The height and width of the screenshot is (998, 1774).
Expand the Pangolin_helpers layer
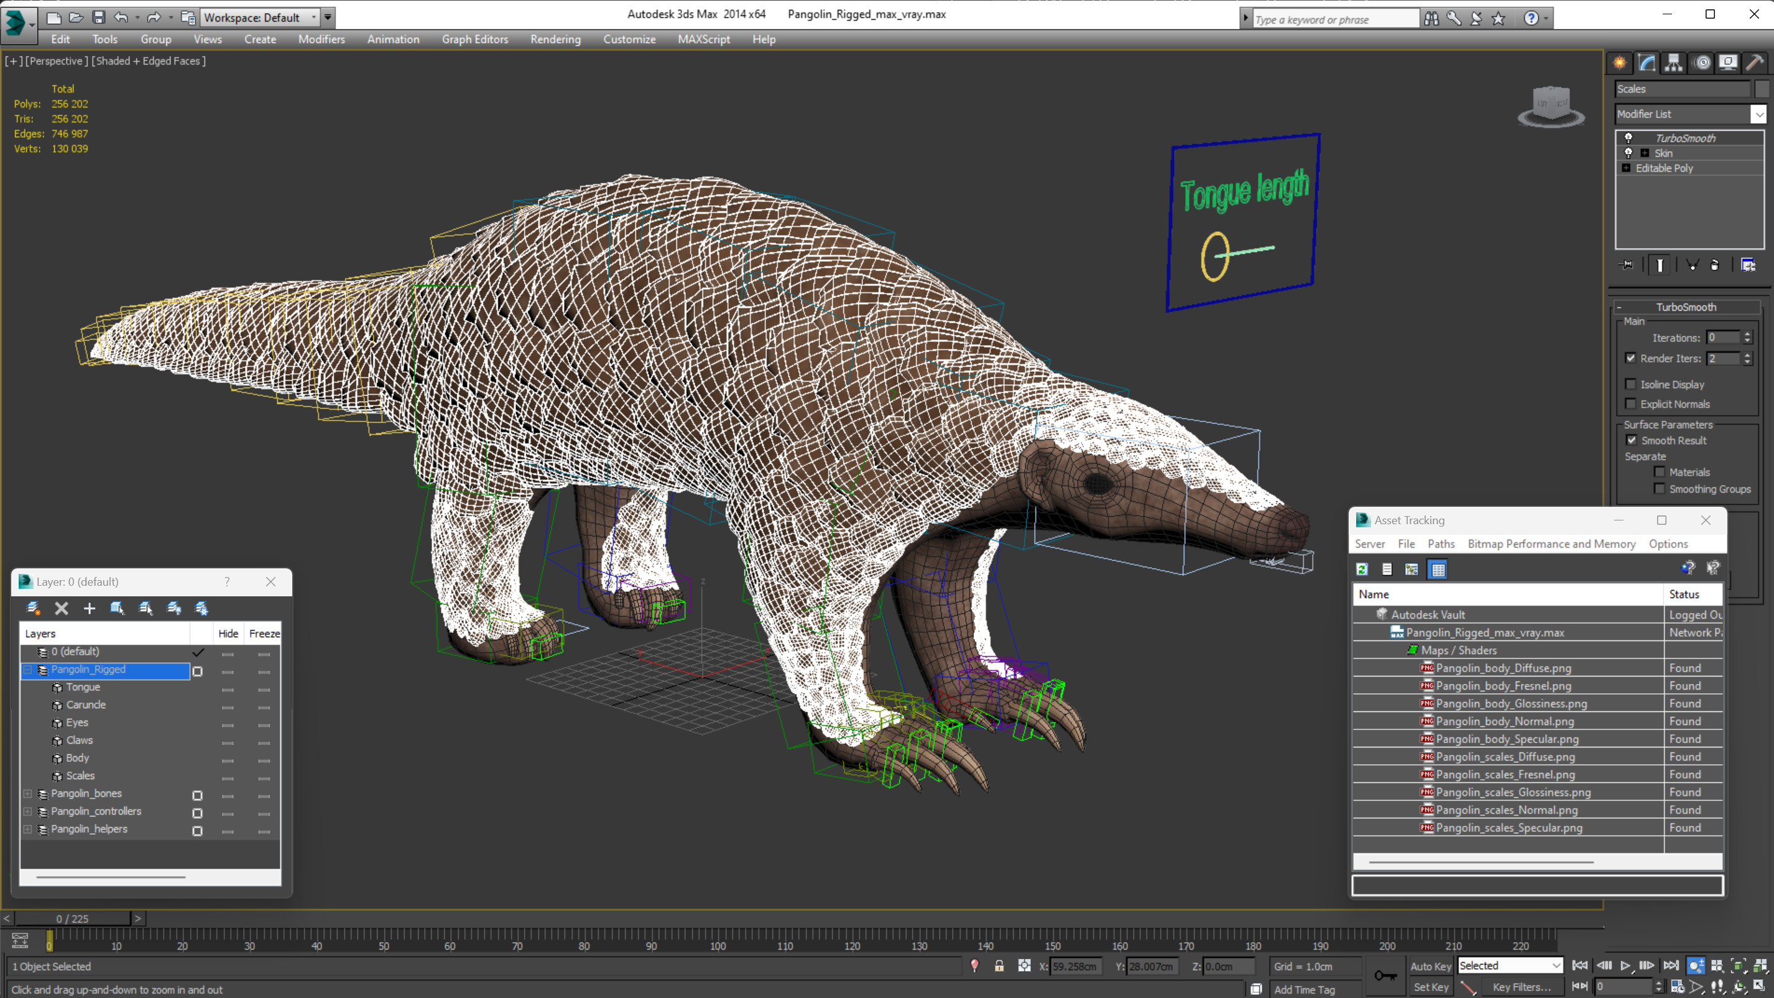pyautogui.click(x=28, y=829)
